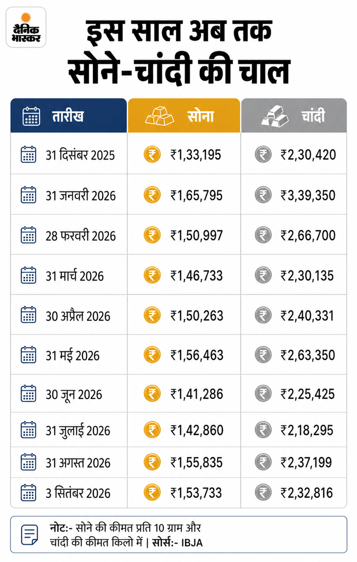The height and width of the screenshot is (562, 357).
Task: Click the silver rupee coin beside ₹2,18,295
Action: point(263,430)
